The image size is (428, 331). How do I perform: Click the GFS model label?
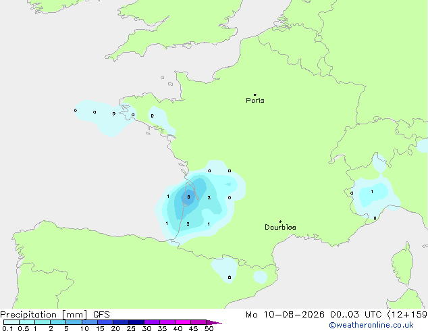pyautogui.click(x=101, y=315)
